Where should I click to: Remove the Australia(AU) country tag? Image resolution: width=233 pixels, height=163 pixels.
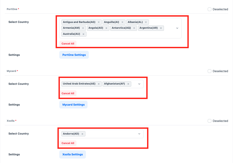(x=83, y=34)
